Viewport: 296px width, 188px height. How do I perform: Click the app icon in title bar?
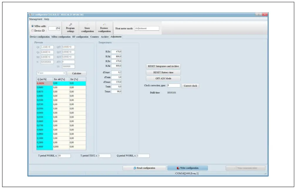coord(30,15)
